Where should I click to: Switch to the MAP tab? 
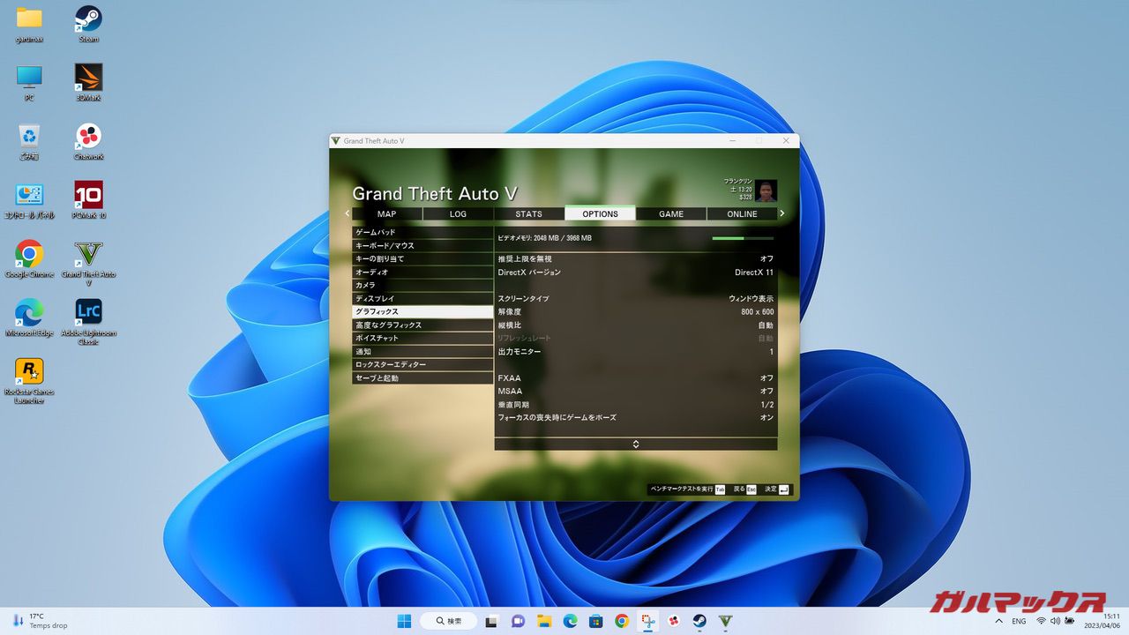click(x=387, y=213)
